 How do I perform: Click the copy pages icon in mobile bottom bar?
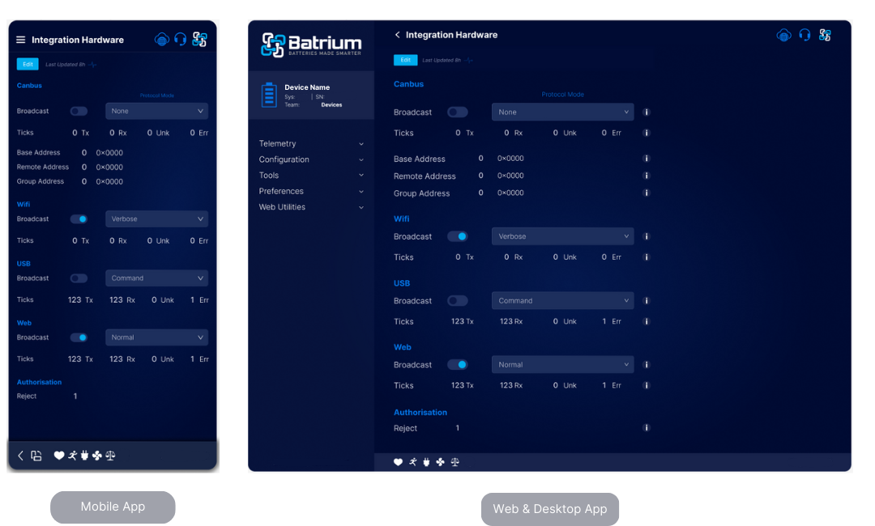pyautogui.click(x=36, y=456)
